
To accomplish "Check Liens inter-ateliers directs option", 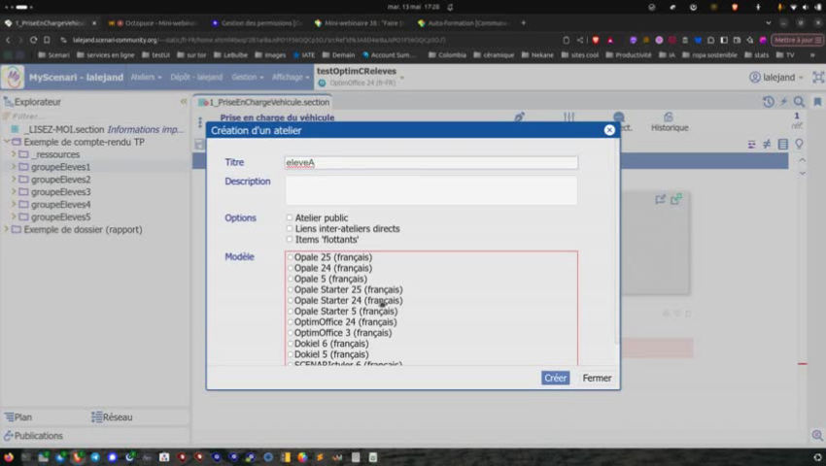I will (290, 228).
